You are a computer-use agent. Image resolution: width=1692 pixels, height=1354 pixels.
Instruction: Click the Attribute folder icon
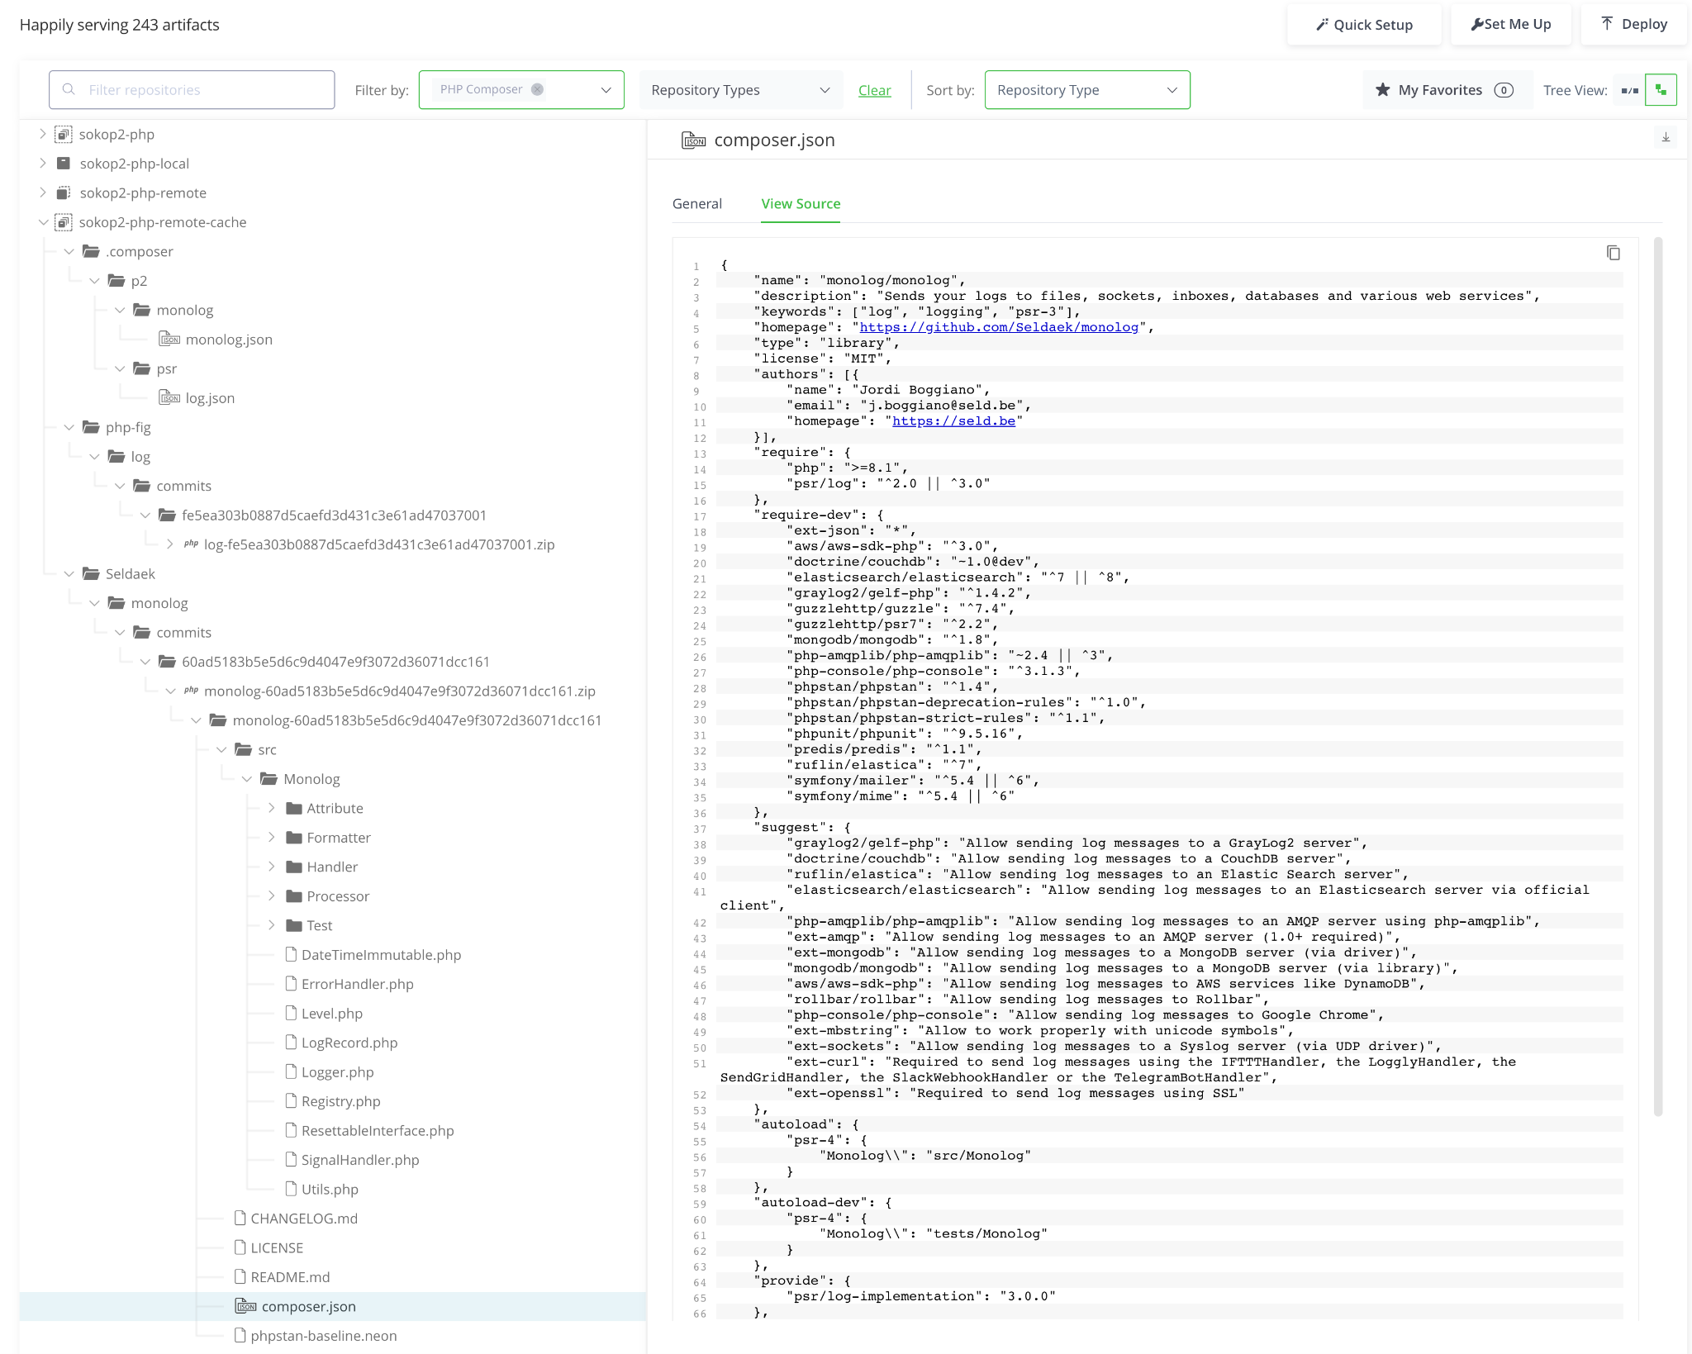[293, 808]
